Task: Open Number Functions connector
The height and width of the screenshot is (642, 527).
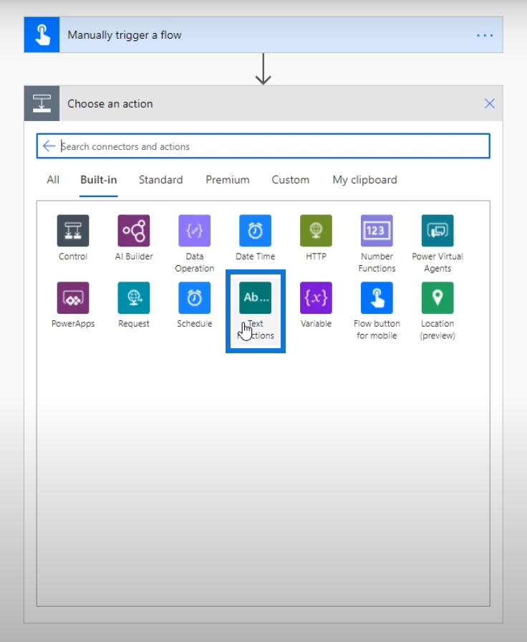Action: (377, 231)
